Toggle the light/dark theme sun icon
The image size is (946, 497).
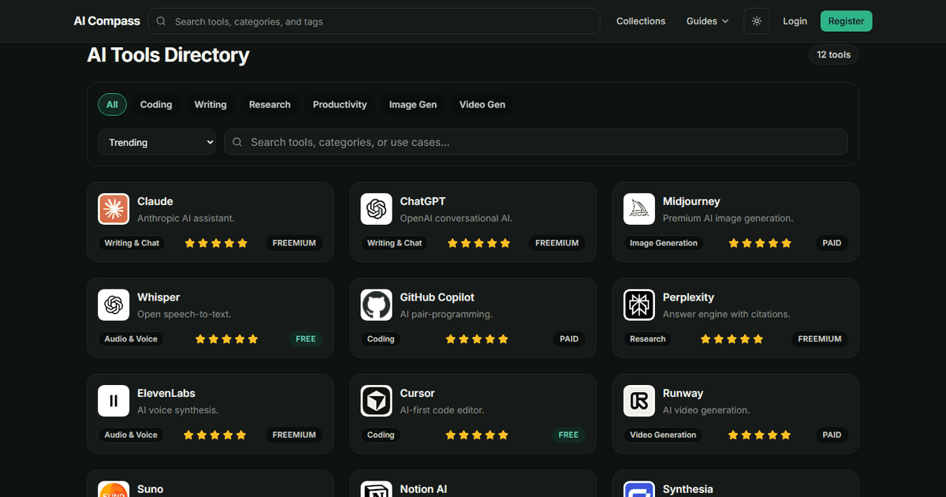(x=757, y=21)
